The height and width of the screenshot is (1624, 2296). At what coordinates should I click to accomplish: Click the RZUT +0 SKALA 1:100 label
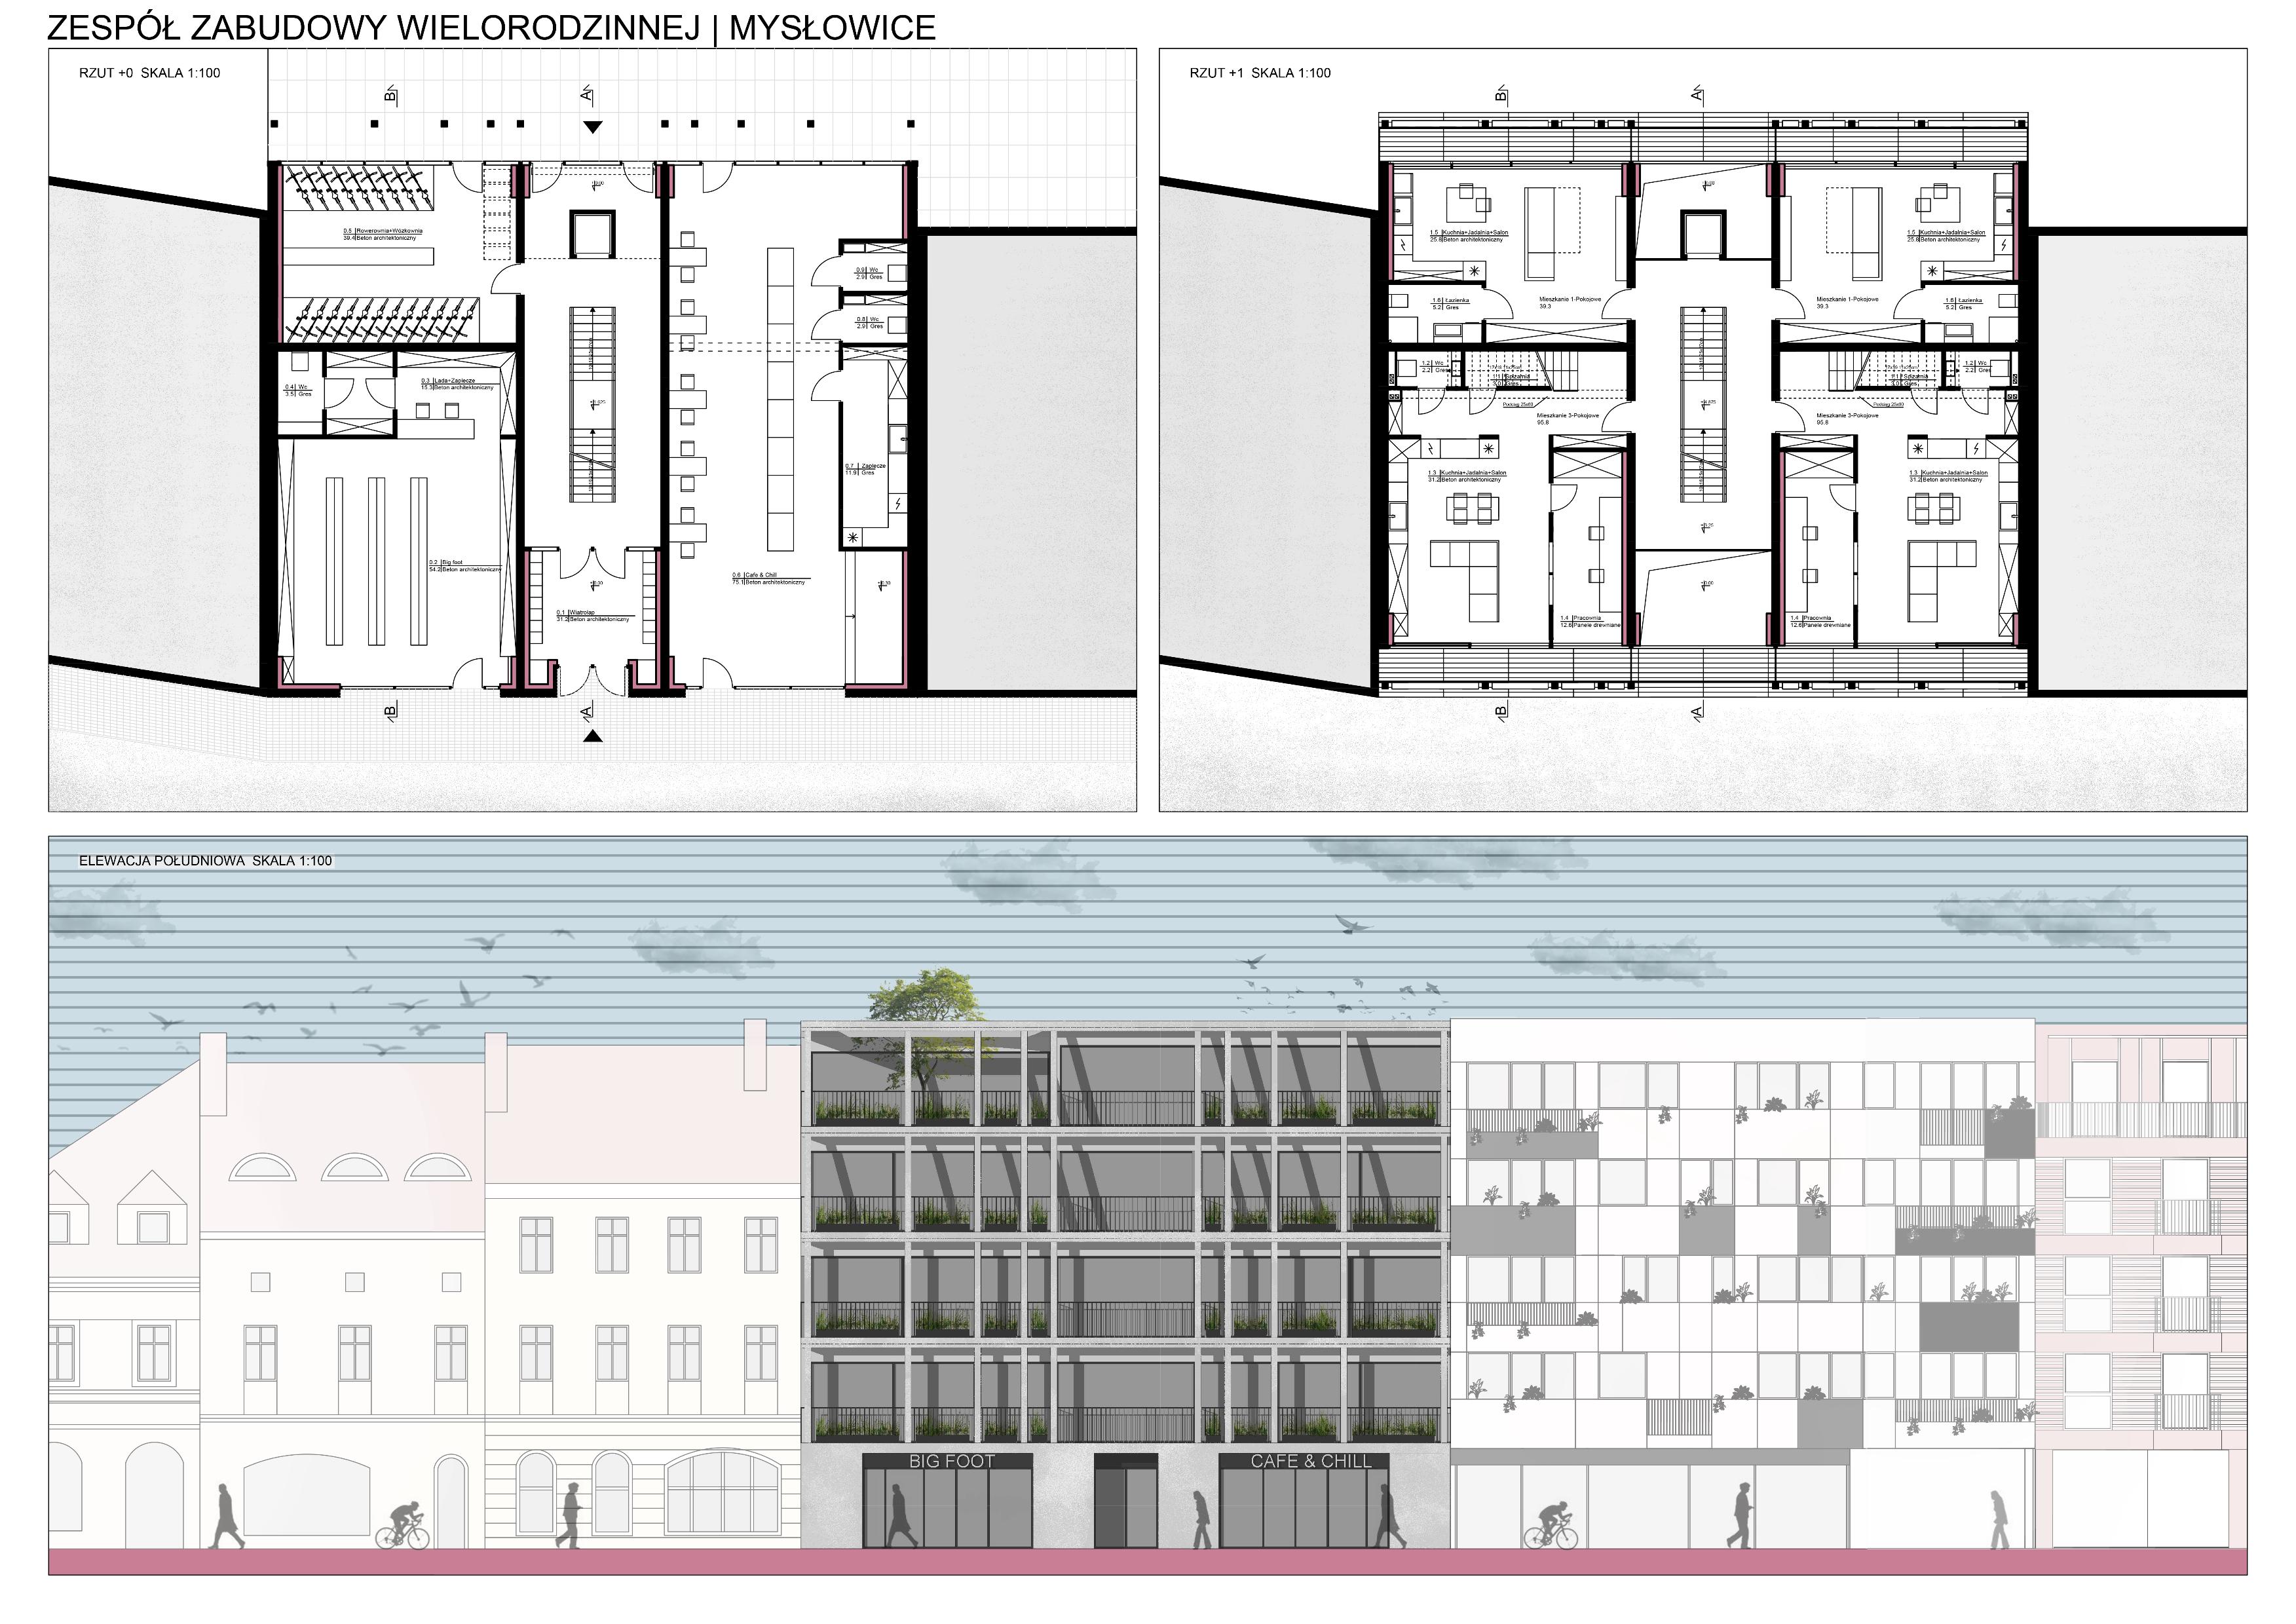click(150, 73)
